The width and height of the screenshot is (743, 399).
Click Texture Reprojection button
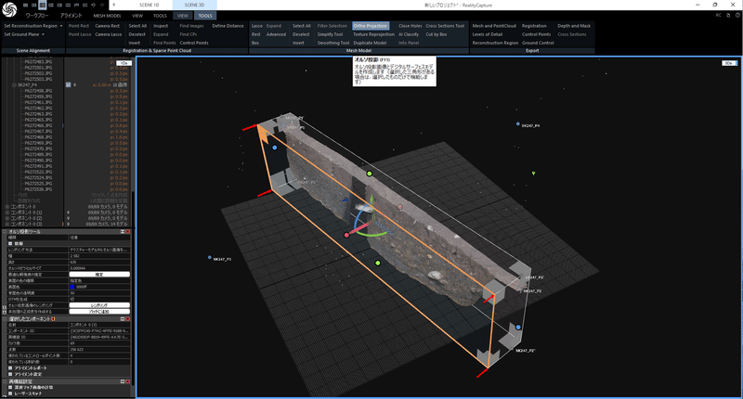point(374,34)
